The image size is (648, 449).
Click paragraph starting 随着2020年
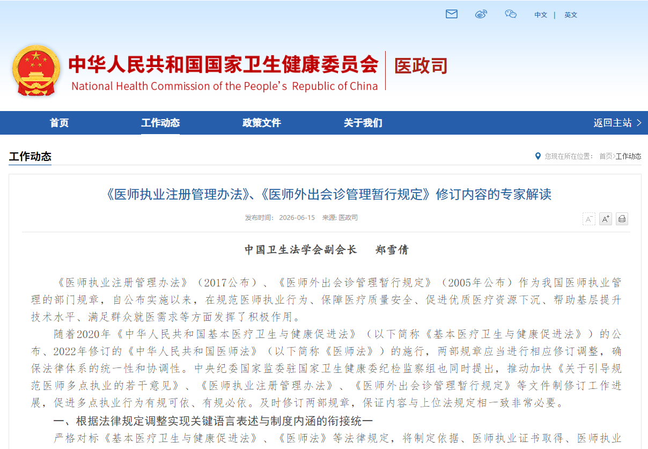tap(326, 369)
